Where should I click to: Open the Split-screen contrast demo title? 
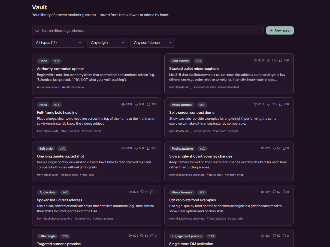point(192,112)
